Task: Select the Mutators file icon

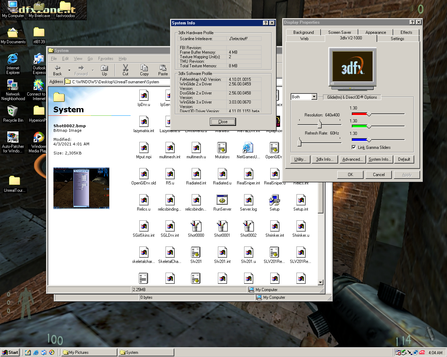Action: tap(222, 147)
